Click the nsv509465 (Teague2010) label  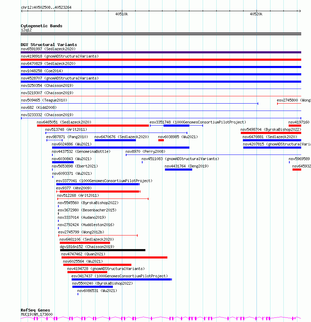(44, 100)
